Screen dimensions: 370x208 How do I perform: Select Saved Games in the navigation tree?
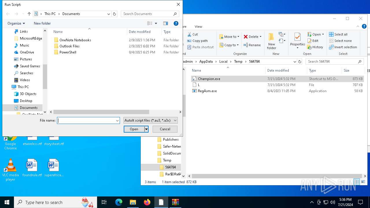point(30,66)
